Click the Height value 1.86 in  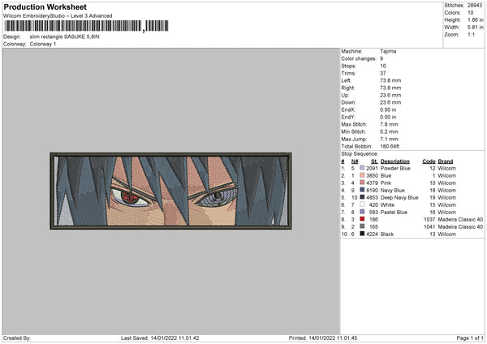(x=475, y=19)
